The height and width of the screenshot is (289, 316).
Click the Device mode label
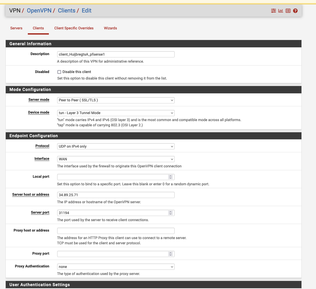[39, 113]
